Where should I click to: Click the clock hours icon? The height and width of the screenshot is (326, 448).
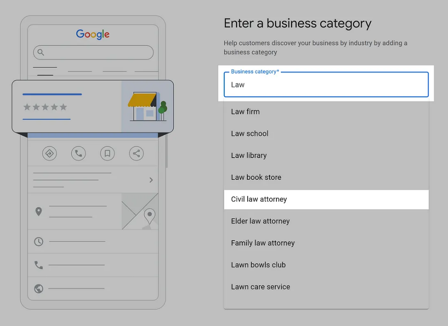coord(39,242)
